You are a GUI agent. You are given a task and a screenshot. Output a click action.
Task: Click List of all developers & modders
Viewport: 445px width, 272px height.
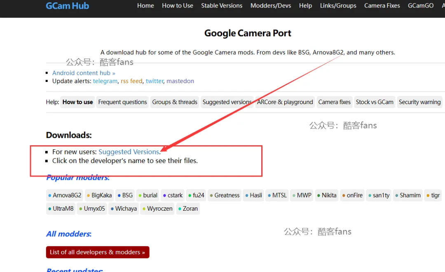pos(98,252)
